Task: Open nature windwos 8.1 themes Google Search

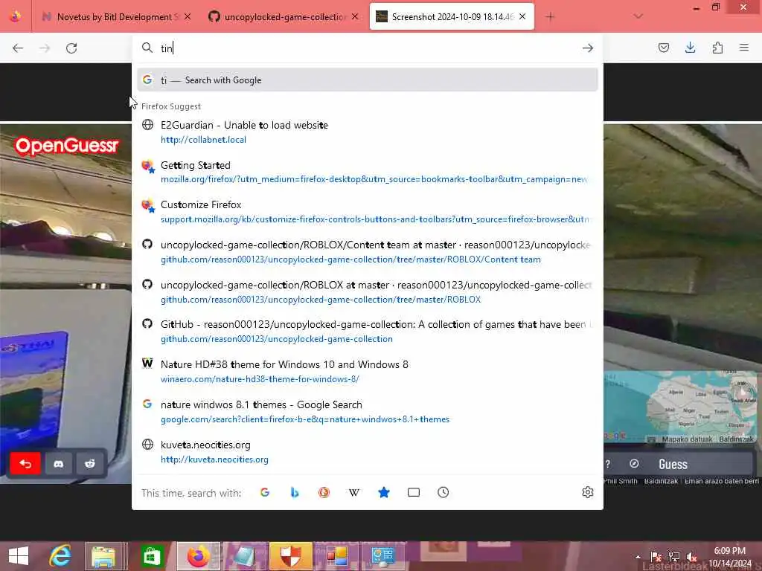Action: 368,412
